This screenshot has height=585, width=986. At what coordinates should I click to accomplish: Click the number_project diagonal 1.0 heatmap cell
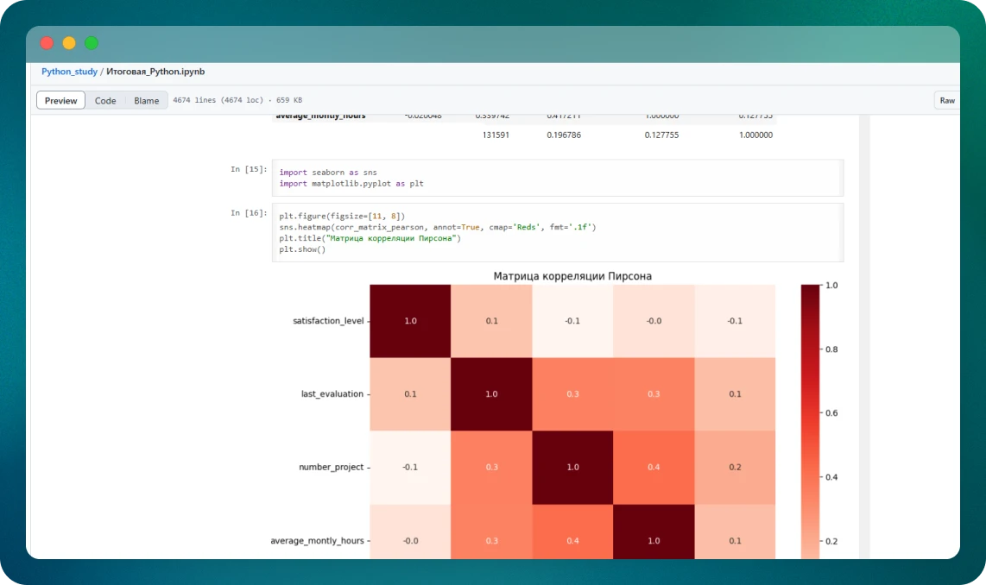pyautogui.click(x=572, y=467)
